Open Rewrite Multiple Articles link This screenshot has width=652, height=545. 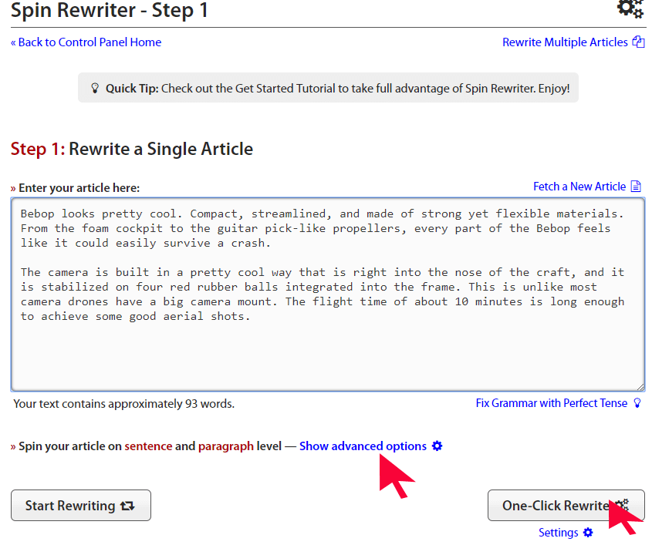(565, 42)
